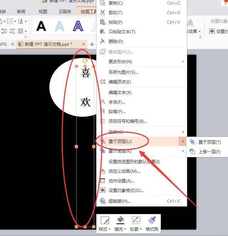Select the blue outlined A text style
Viewport: 228px width, 236px height.
78,26
